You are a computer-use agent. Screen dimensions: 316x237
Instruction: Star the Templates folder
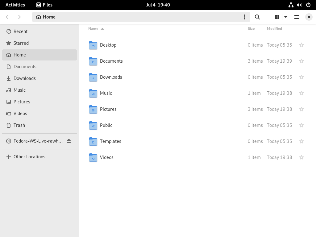301,141
